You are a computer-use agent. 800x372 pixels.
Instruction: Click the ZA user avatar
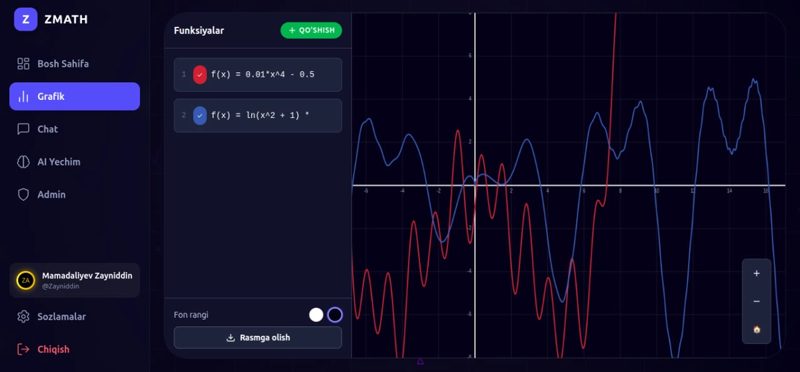click(25, 280)
